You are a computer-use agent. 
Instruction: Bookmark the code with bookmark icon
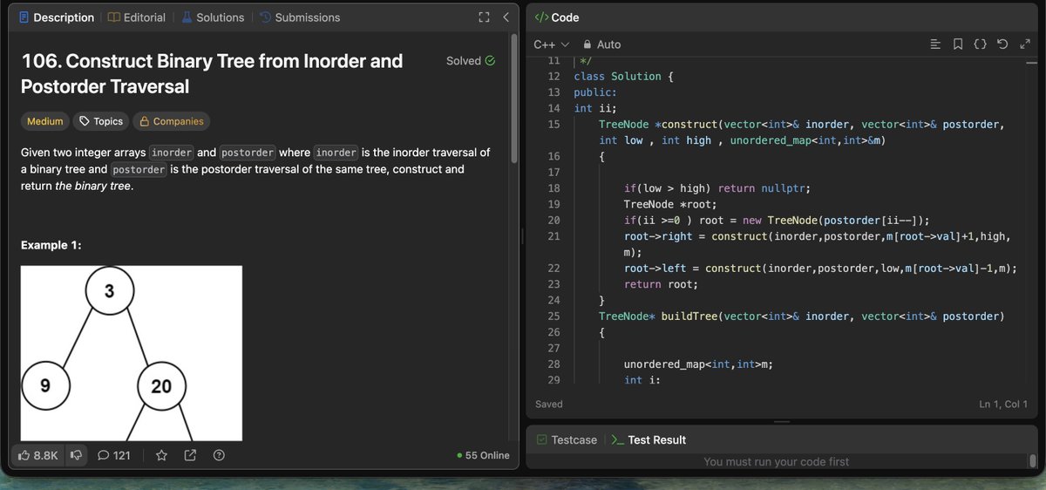click(x=958, y=44)
